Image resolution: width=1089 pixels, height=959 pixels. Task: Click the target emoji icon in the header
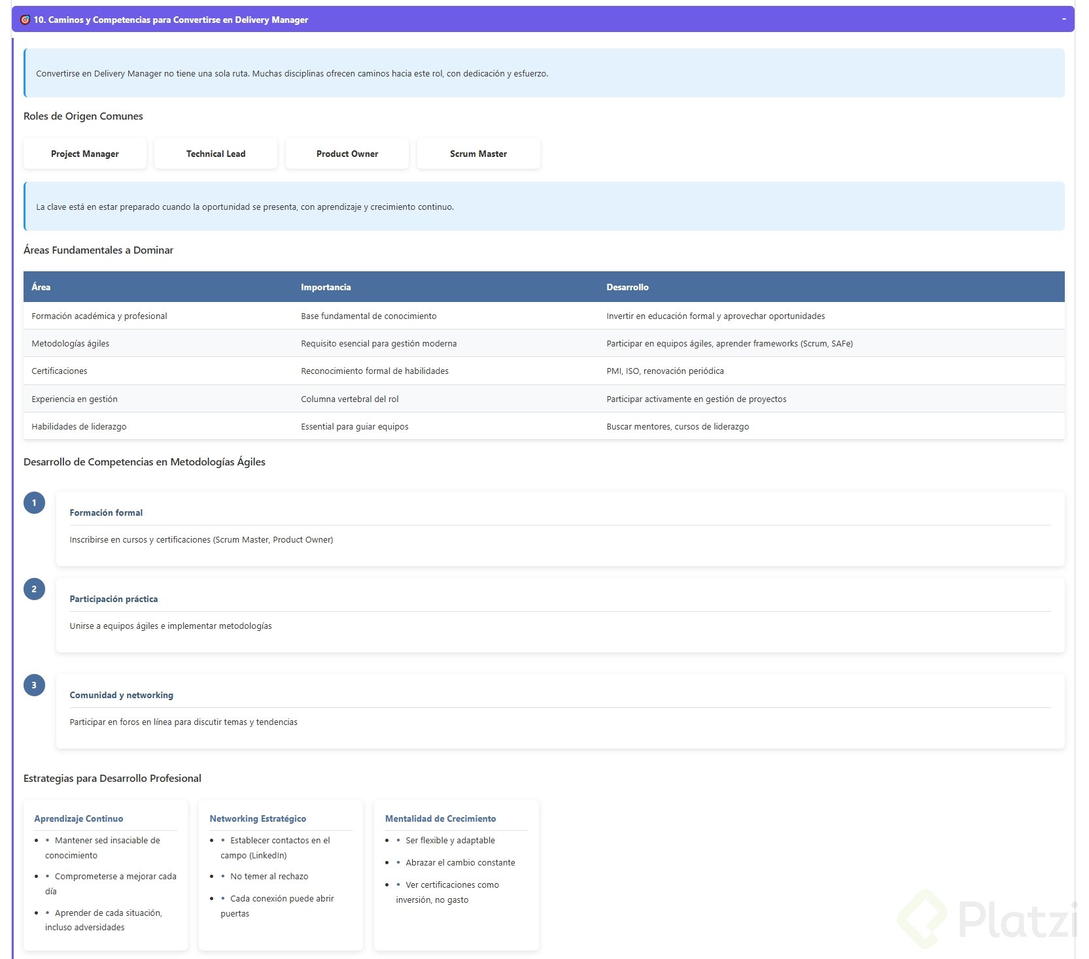(25, 20)
